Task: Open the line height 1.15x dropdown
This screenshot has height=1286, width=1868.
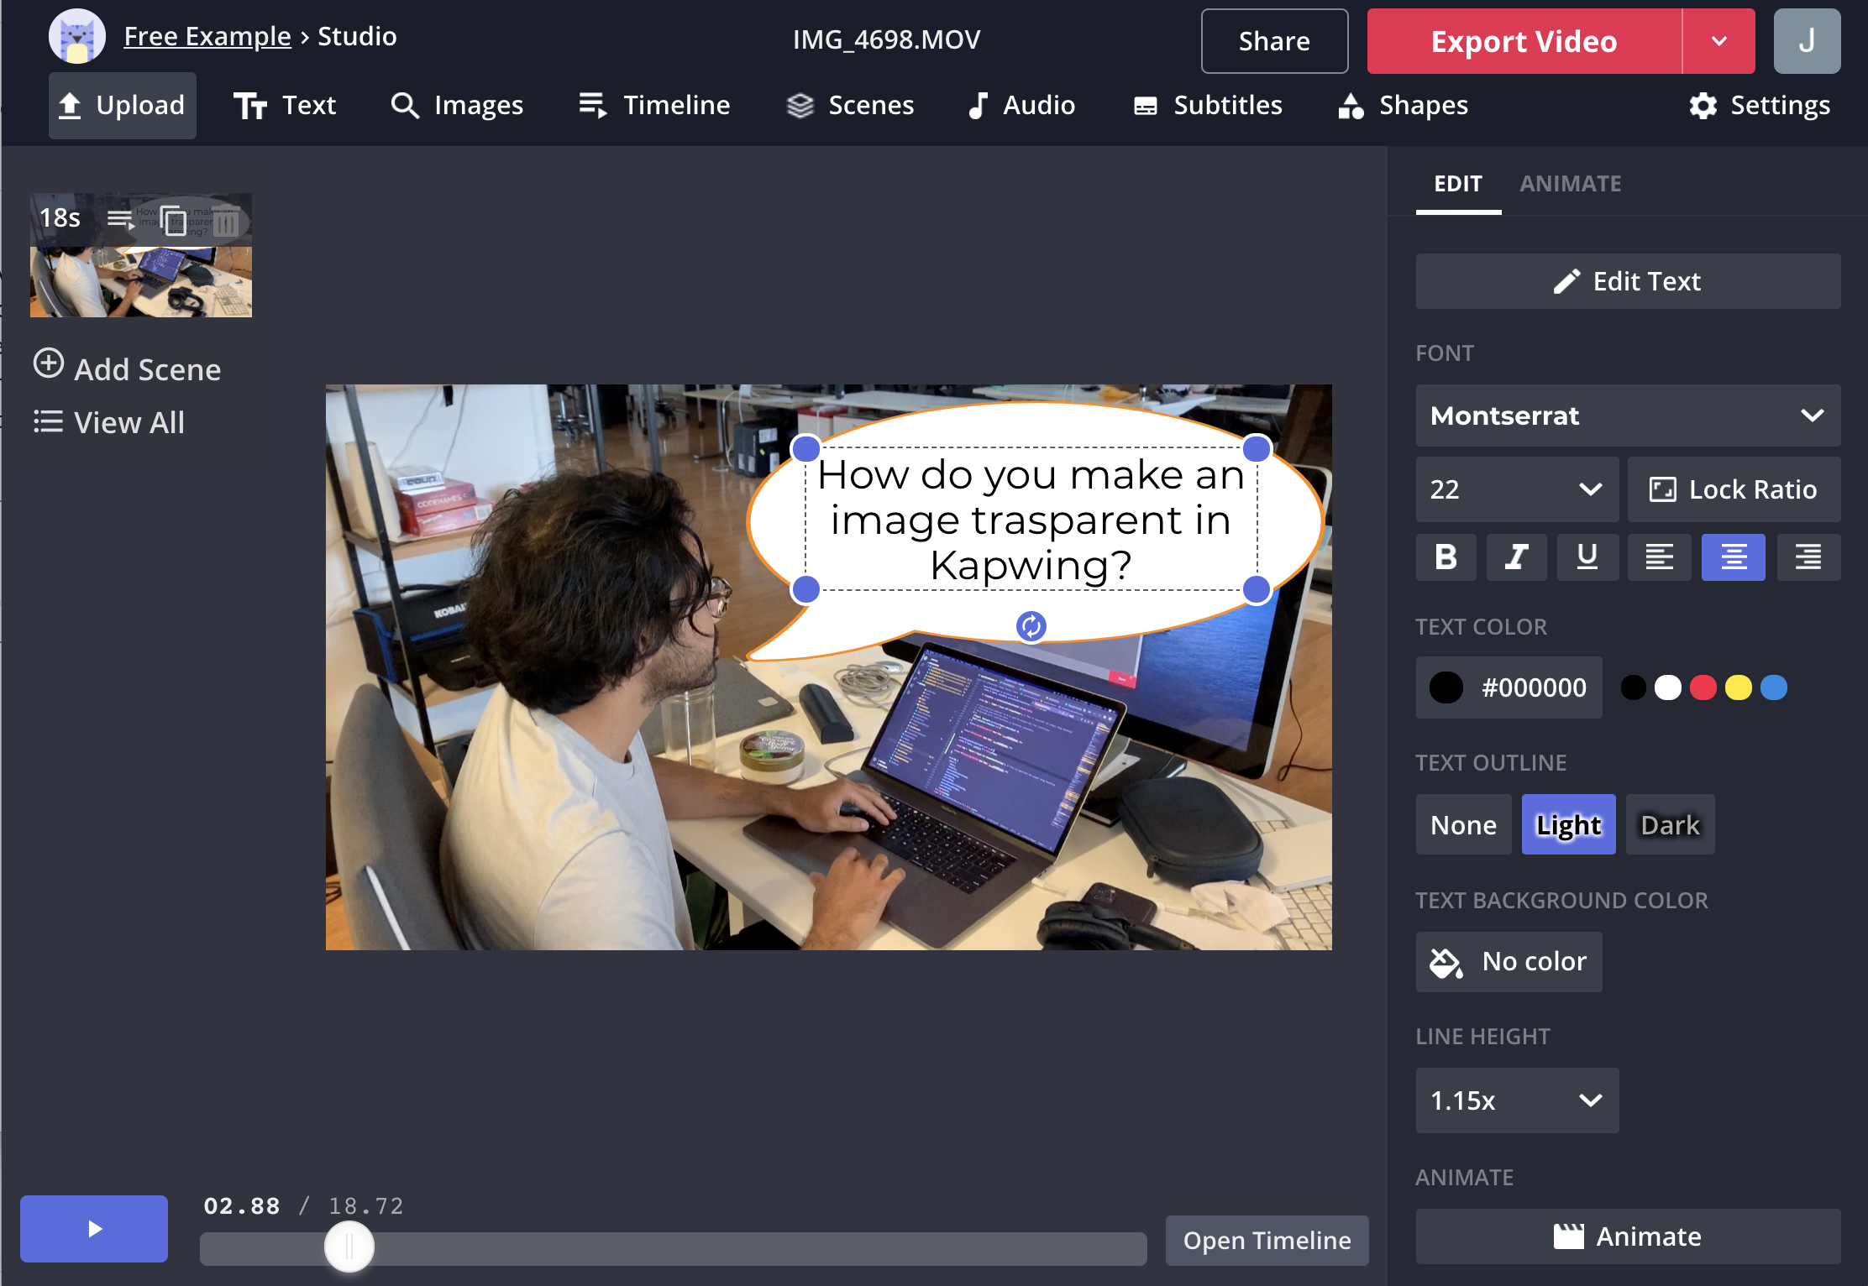Action: 1517,1100
